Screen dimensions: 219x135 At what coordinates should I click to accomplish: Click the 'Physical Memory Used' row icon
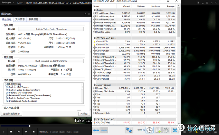click(95, 22)
